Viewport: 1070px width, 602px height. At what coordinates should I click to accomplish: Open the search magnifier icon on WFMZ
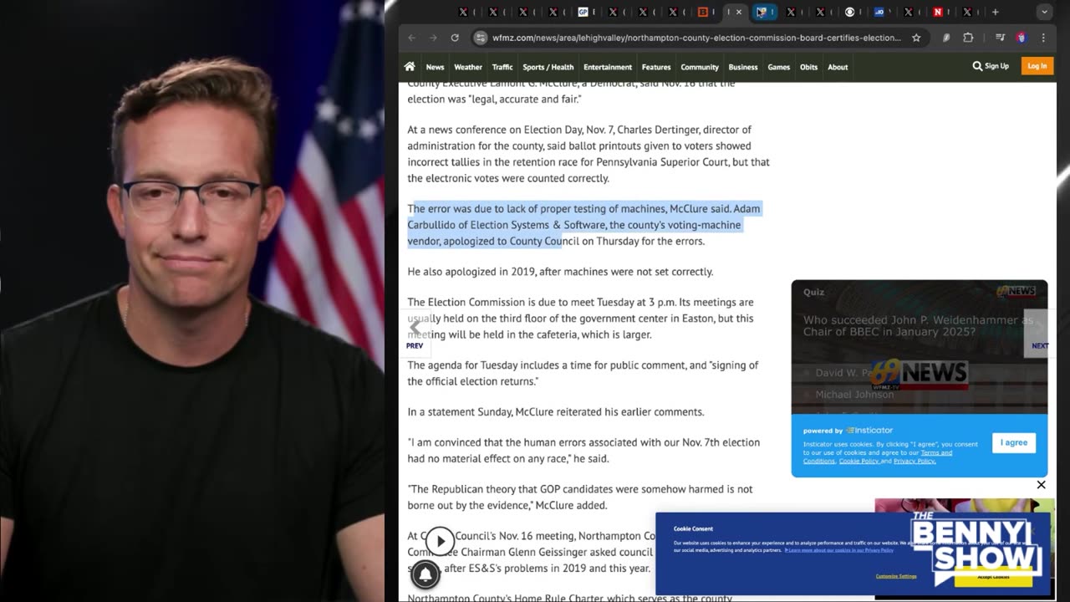(x=977, y=66)
